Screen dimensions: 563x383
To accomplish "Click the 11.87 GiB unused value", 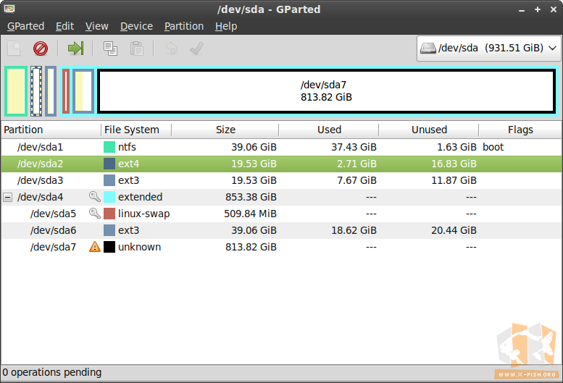I will pyautogui.click(x=454, y=180).
